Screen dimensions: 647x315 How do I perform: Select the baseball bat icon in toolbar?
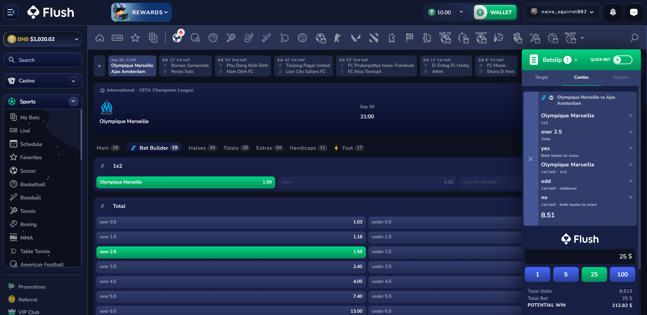(x=267, y=38)
